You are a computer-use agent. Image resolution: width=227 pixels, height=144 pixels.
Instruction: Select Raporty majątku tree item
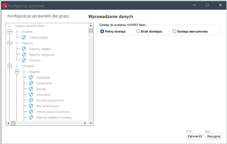point(40,49)
